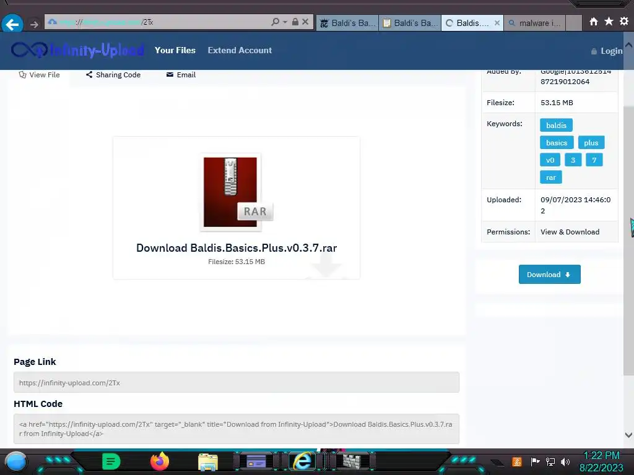Click the orange Java tray icon

517,461
